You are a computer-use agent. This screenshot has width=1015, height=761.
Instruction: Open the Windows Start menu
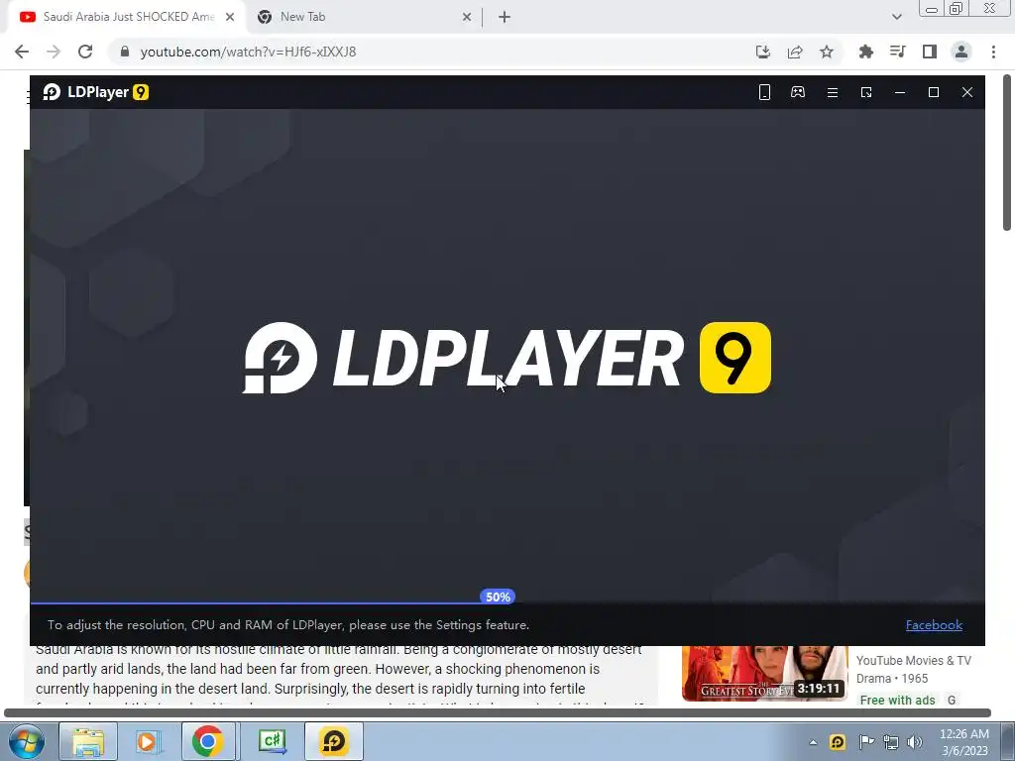26,741
